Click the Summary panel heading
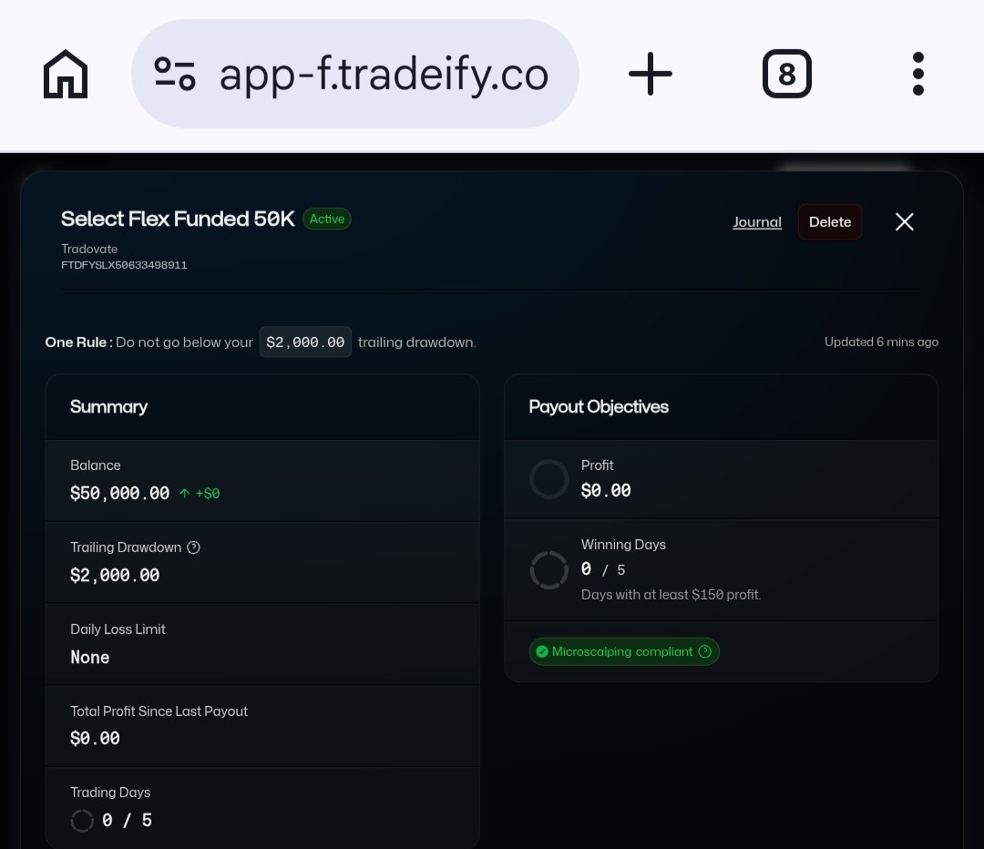Image resolution: width=984 pixels, height=849 pixels. coord(108,407)
